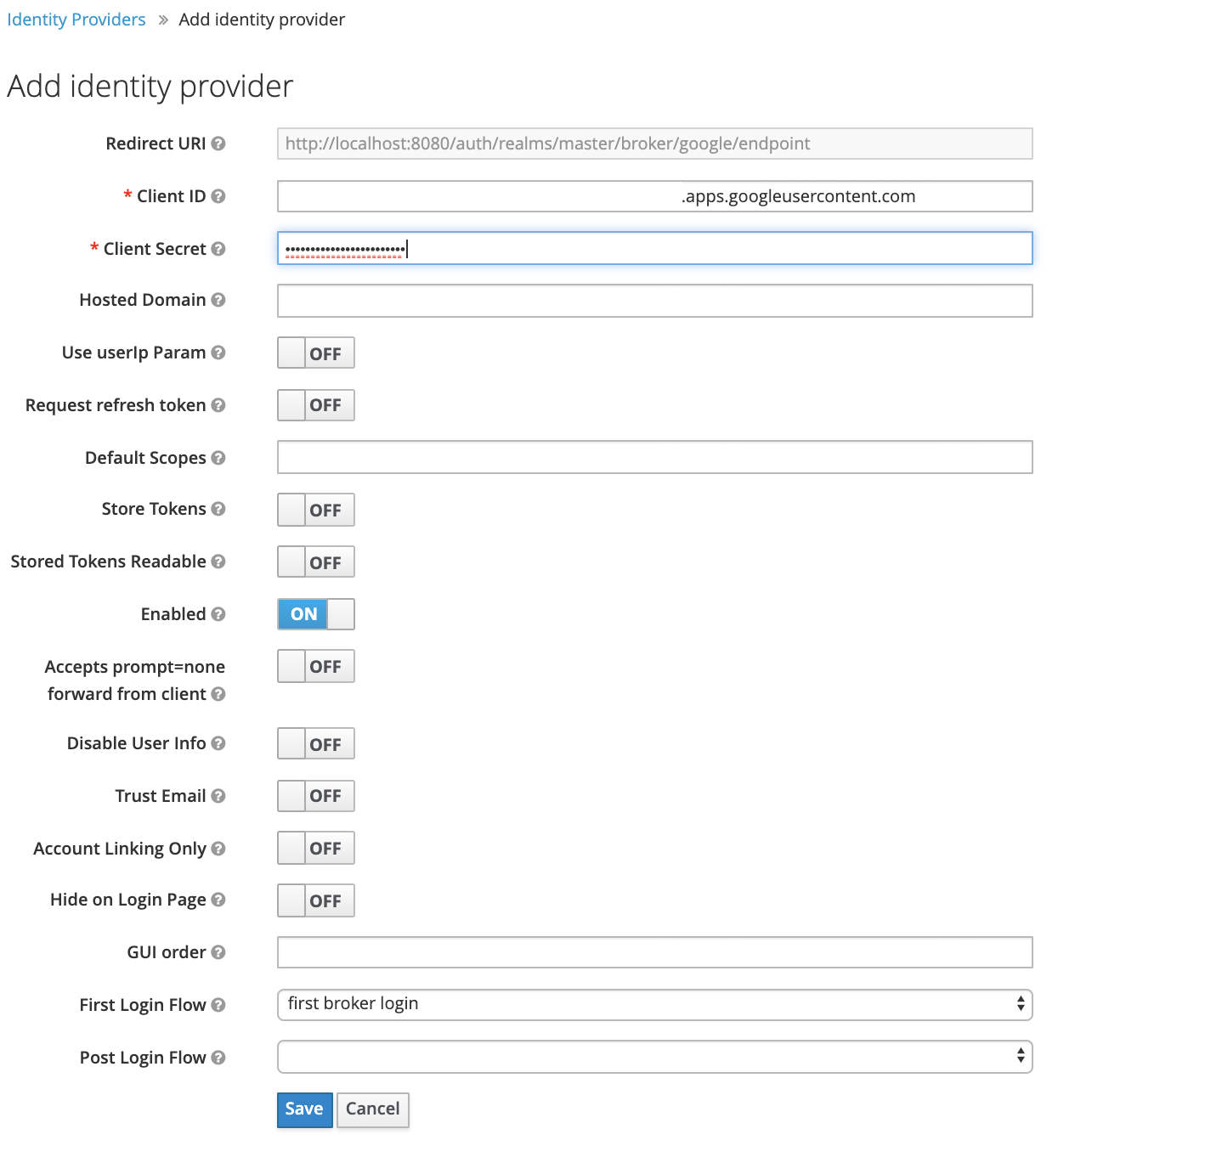
Task: Focus the Hosted Domain text field
Action: pyautogui.click(x=654, y=301)
